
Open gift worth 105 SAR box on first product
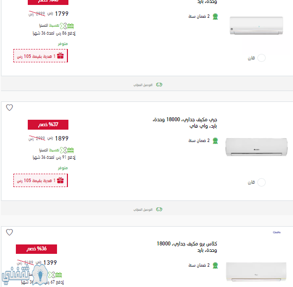click(41, 56)
